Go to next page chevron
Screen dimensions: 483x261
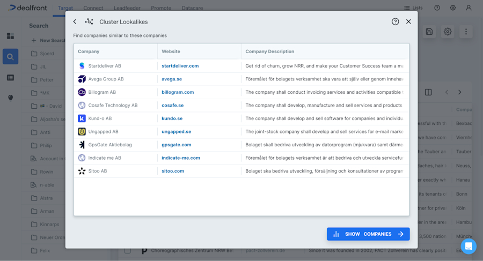(x=459, y=92)
